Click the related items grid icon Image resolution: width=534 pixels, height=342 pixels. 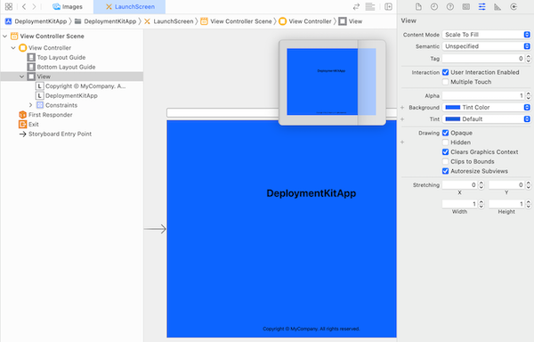[9, 6]
